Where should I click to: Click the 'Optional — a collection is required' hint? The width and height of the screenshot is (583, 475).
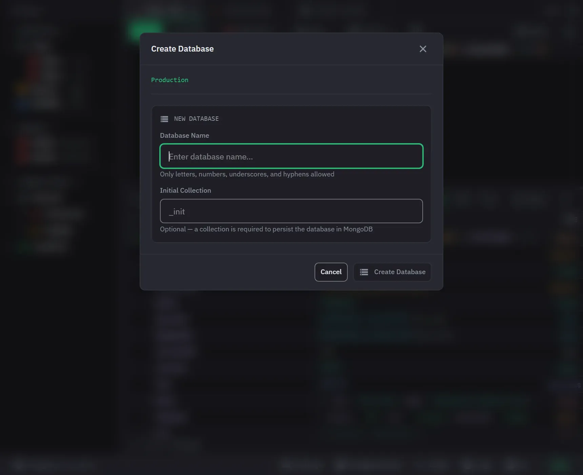[x=266, y=229]
